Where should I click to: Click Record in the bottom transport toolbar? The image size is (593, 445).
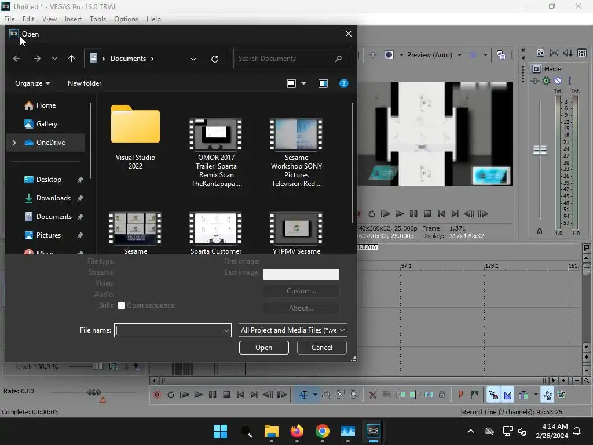click(x=157, y=395)
